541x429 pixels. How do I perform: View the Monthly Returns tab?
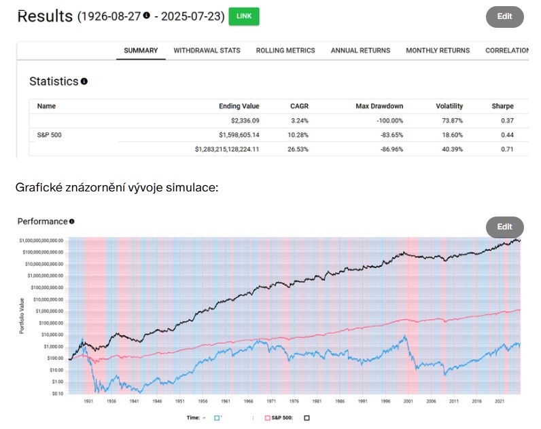click(x=438, y=50)
